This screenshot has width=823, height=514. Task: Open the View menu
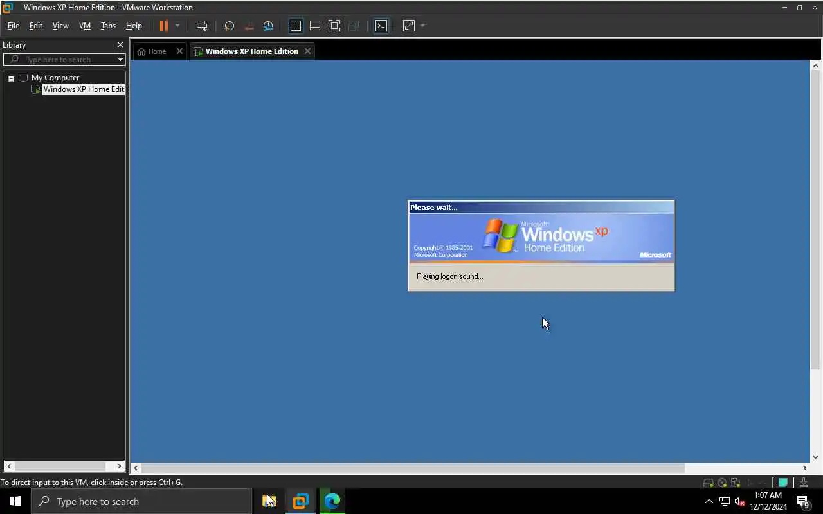[x=60, y=26]
